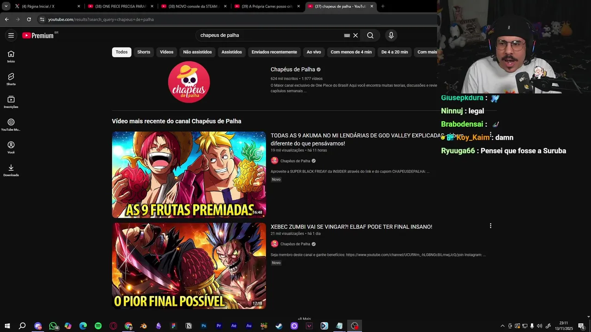Viewport: 591px width, 332px height.
Task: Play the AS 9 FRUTAS PREMIADAS thumbnail
Action: 189,175
